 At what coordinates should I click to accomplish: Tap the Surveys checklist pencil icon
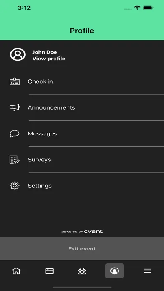point(15,160)
